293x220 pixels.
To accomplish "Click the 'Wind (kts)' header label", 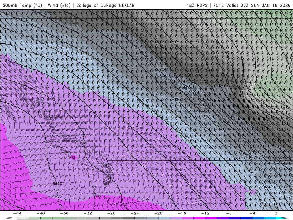I will click(x=59, y=5).
